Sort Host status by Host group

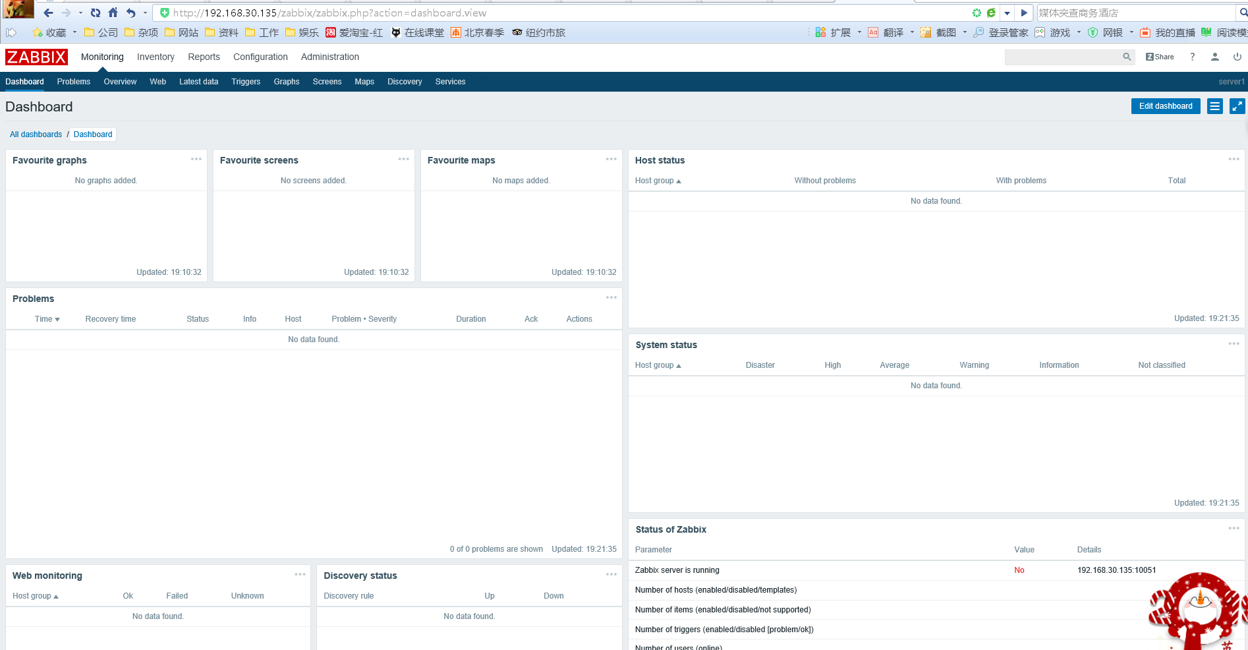658,181
